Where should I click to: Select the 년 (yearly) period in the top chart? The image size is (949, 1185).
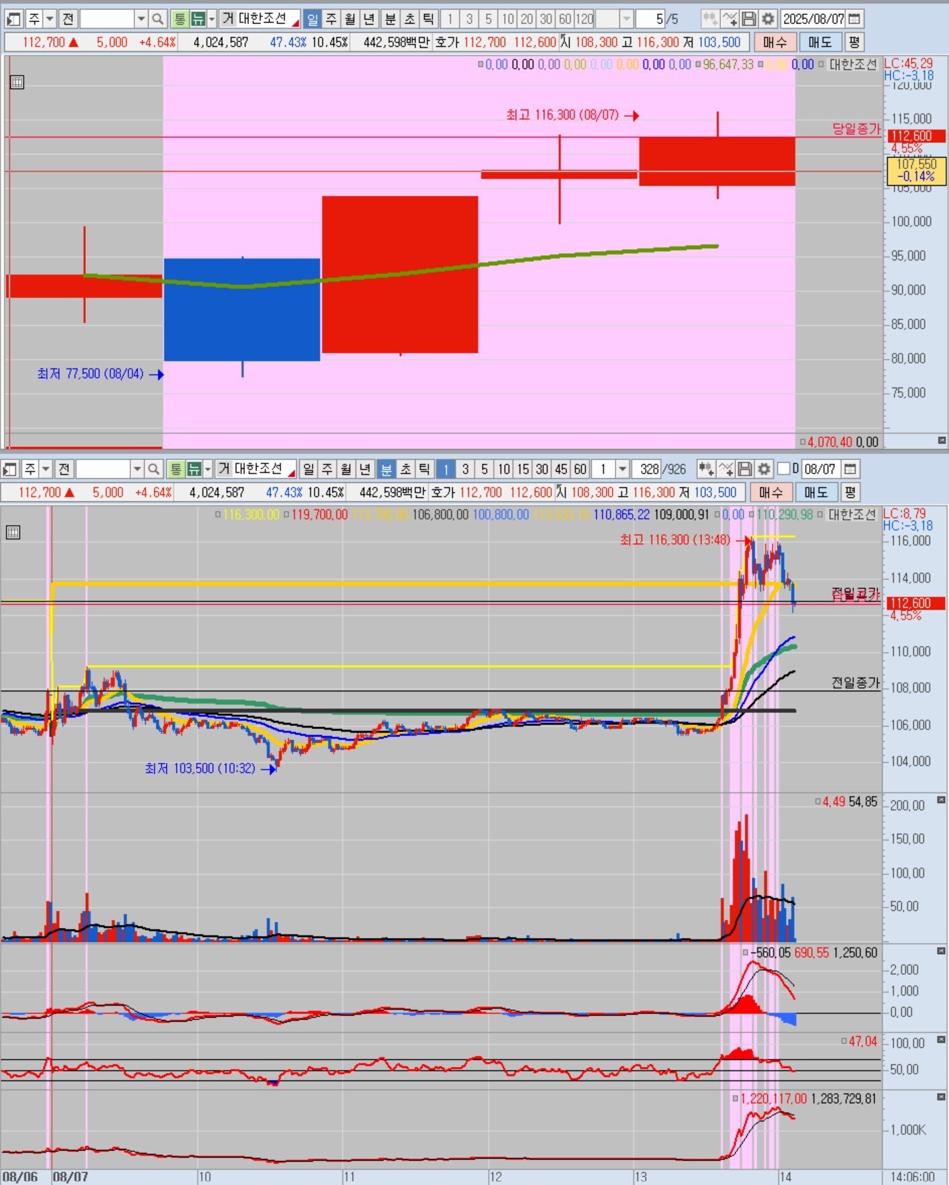368,19
